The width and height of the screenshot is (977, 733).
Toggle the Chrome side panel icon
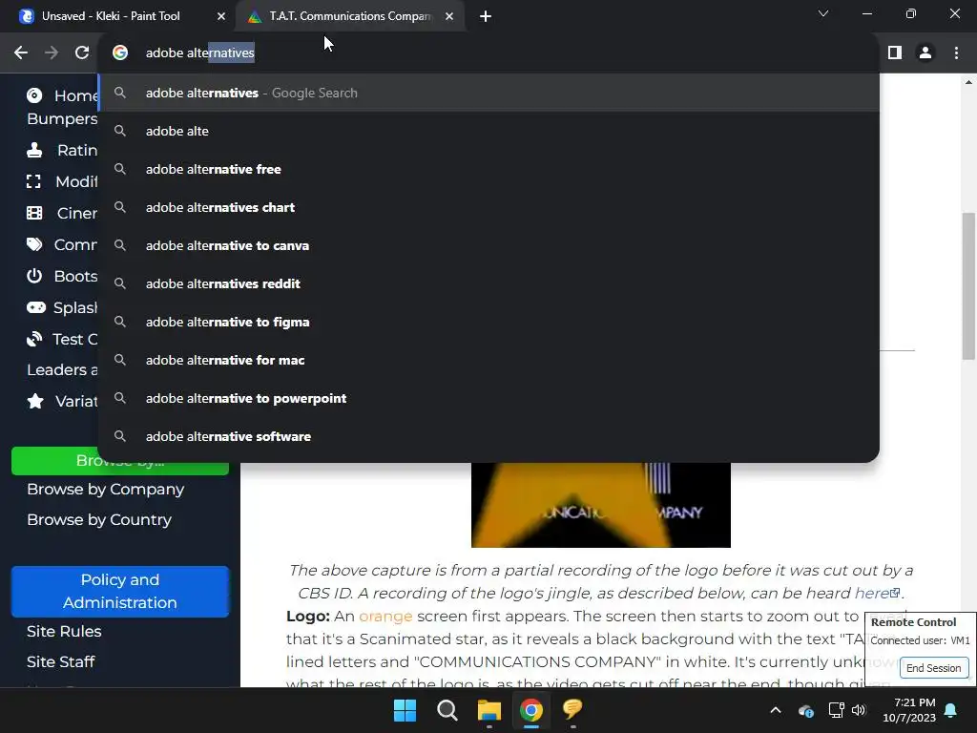(x=895, y=53)
